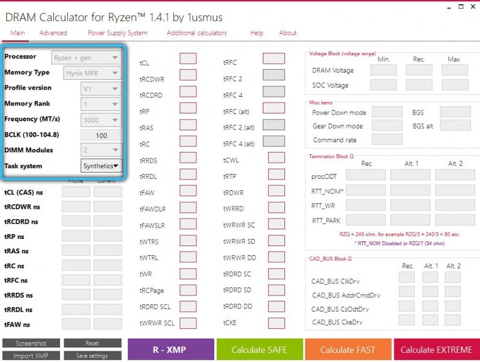Open the Help tab
Viewport: 480px width, 362px height.
pyautogui.click(x=257, y=33)
